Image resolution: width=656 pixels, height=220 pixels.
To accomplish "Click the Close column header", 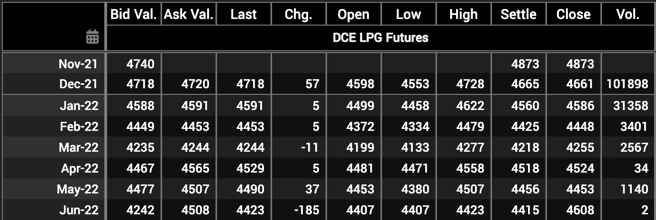I will (x=574, y=14).
